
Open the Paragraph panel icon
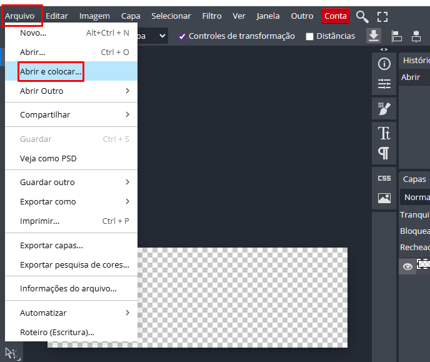tap(384, 153)
